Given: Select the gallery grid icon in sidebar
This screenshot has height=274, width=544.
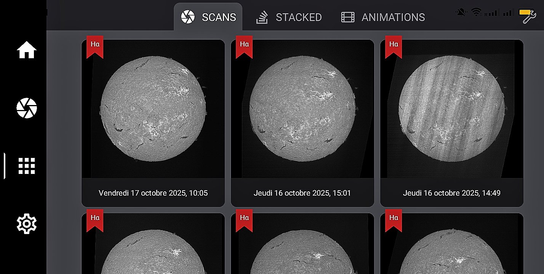Looking at the screenshot, I should (26, 166).
